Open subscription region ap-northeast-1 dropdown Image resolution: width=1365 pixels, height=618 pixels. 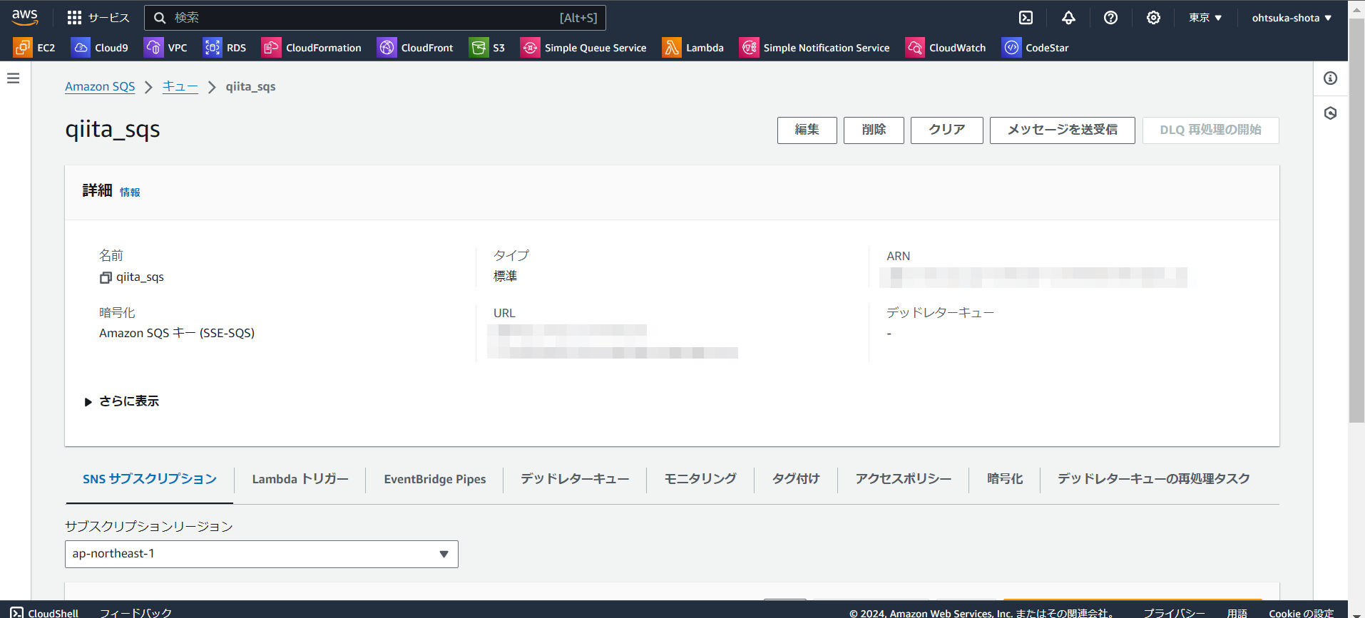262,554
